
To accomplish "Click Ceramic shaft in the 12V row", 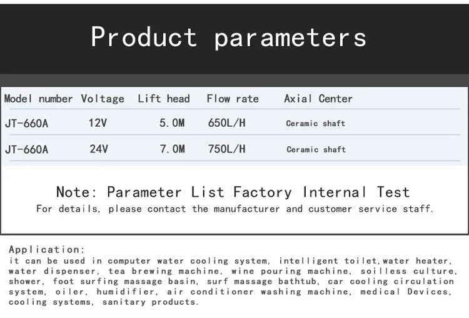I will point(315,124).
